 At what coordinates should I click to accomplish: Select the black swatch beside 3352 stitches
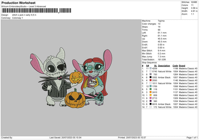coord(151,77)
